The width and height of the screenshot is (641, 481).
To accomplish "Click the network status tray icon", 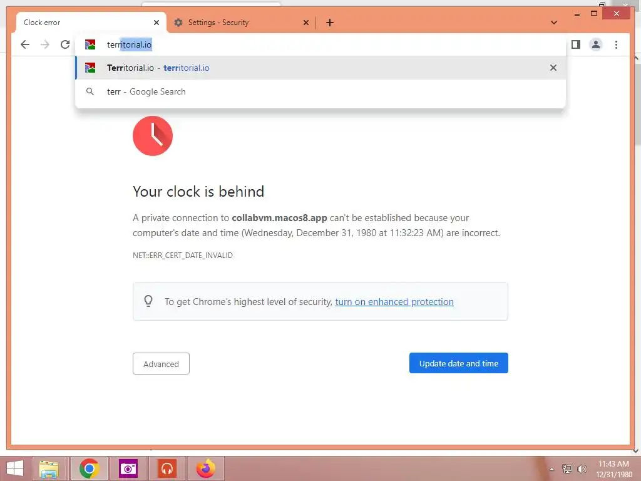I will coord(567,468).
